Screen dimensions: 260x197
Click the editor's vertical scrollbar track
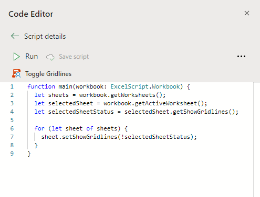click(256, 140)
